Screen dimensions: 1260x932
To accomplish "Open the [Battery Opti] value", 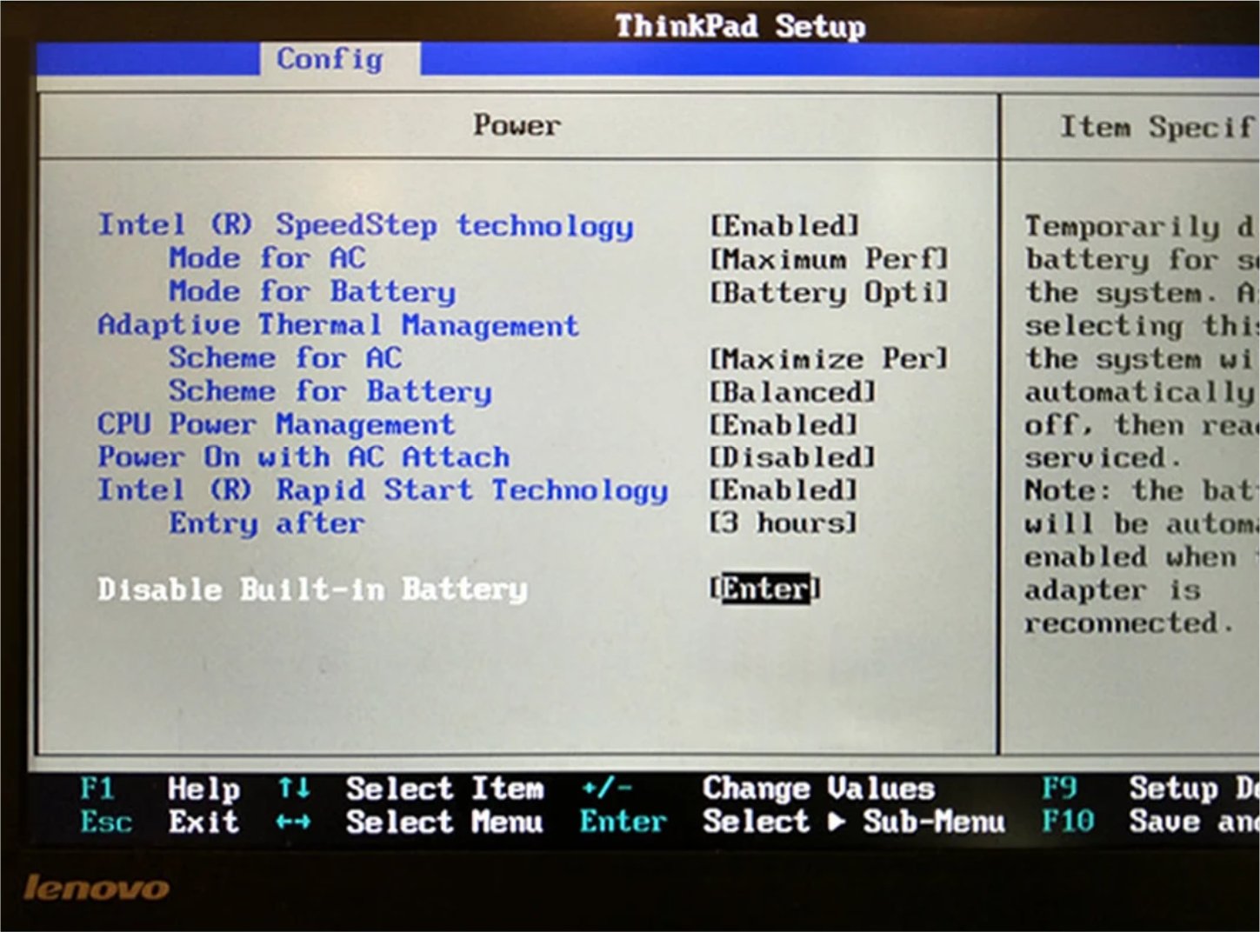I will tap(829, 292).
